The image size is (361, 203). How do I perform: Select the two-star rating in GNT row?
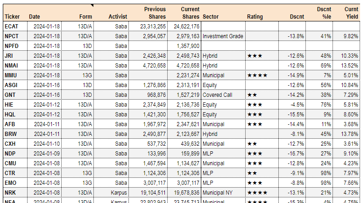[252, 95]
